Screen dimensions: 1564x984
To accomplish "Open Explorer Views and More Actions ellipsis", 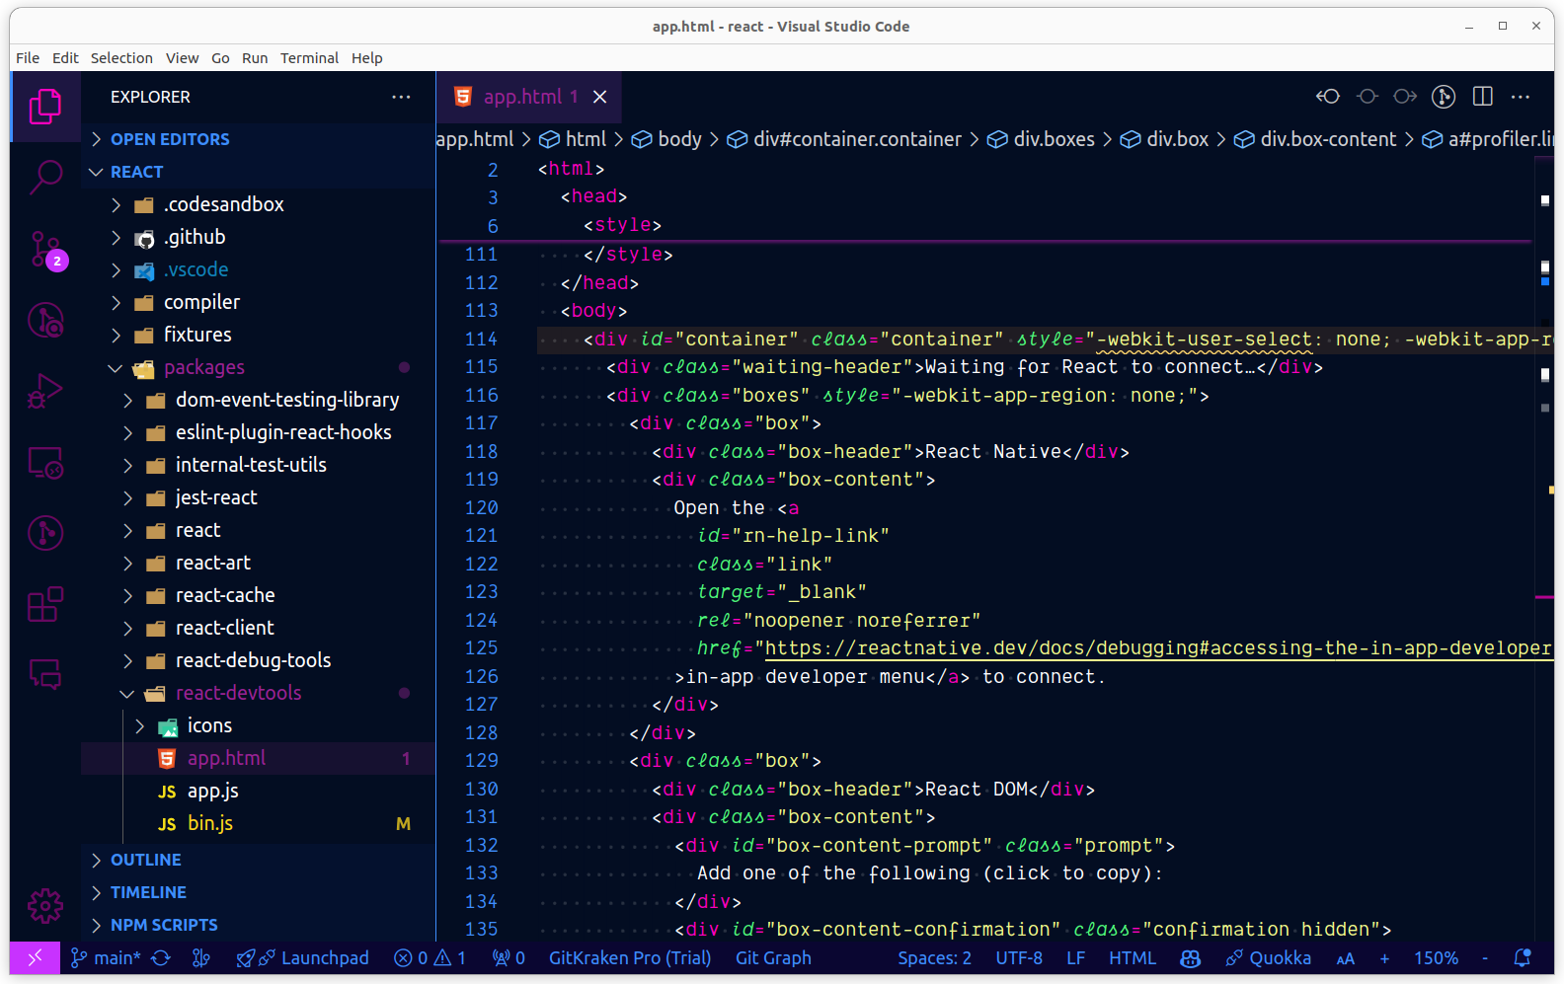I will (401, 97).
